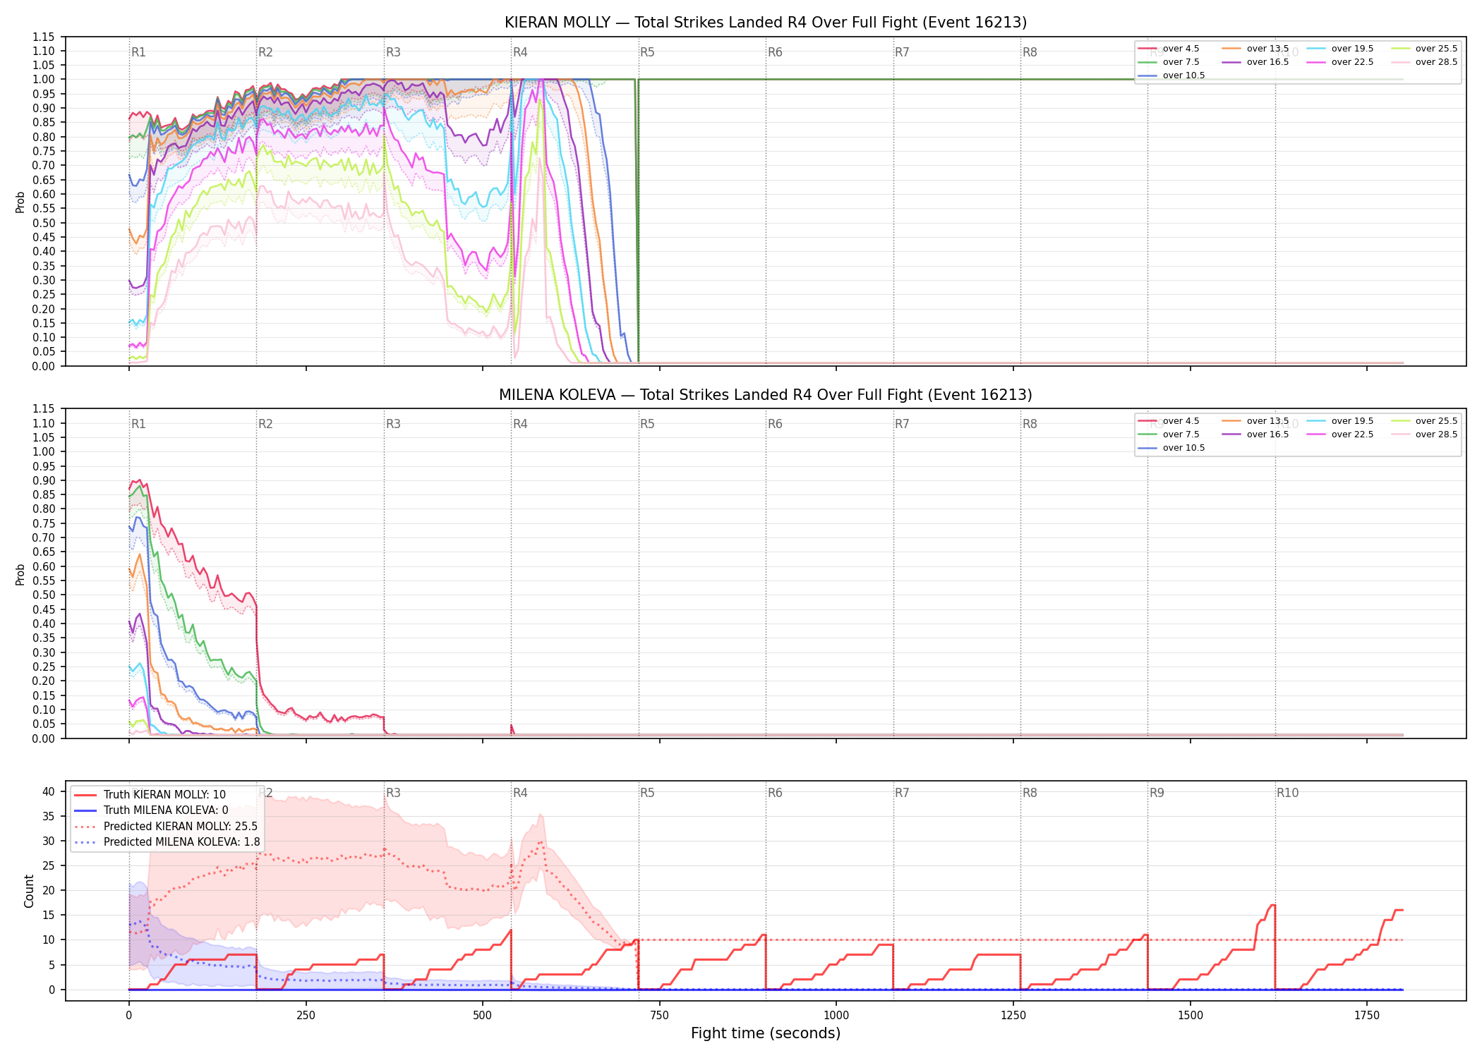Select 'over 10.5' legend entry in Kieran Molly chart
This screenshot has width=1482, height=1058.
[x=1171, y=75]
